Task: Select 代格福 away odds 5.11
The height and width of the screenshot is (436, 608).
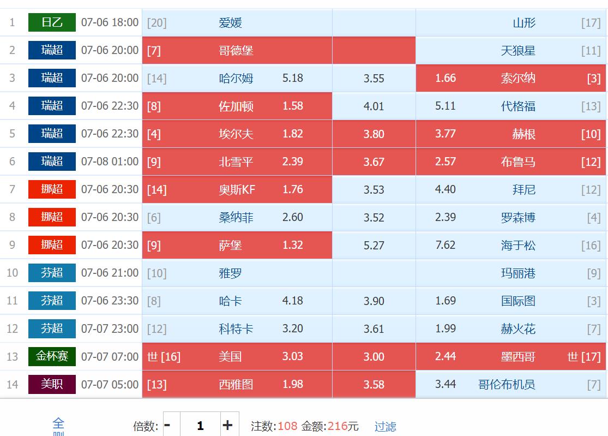Action: [511, 106]
